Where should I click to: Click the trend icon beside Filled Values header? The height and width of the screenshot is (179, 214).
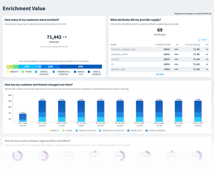pos(207,45)
